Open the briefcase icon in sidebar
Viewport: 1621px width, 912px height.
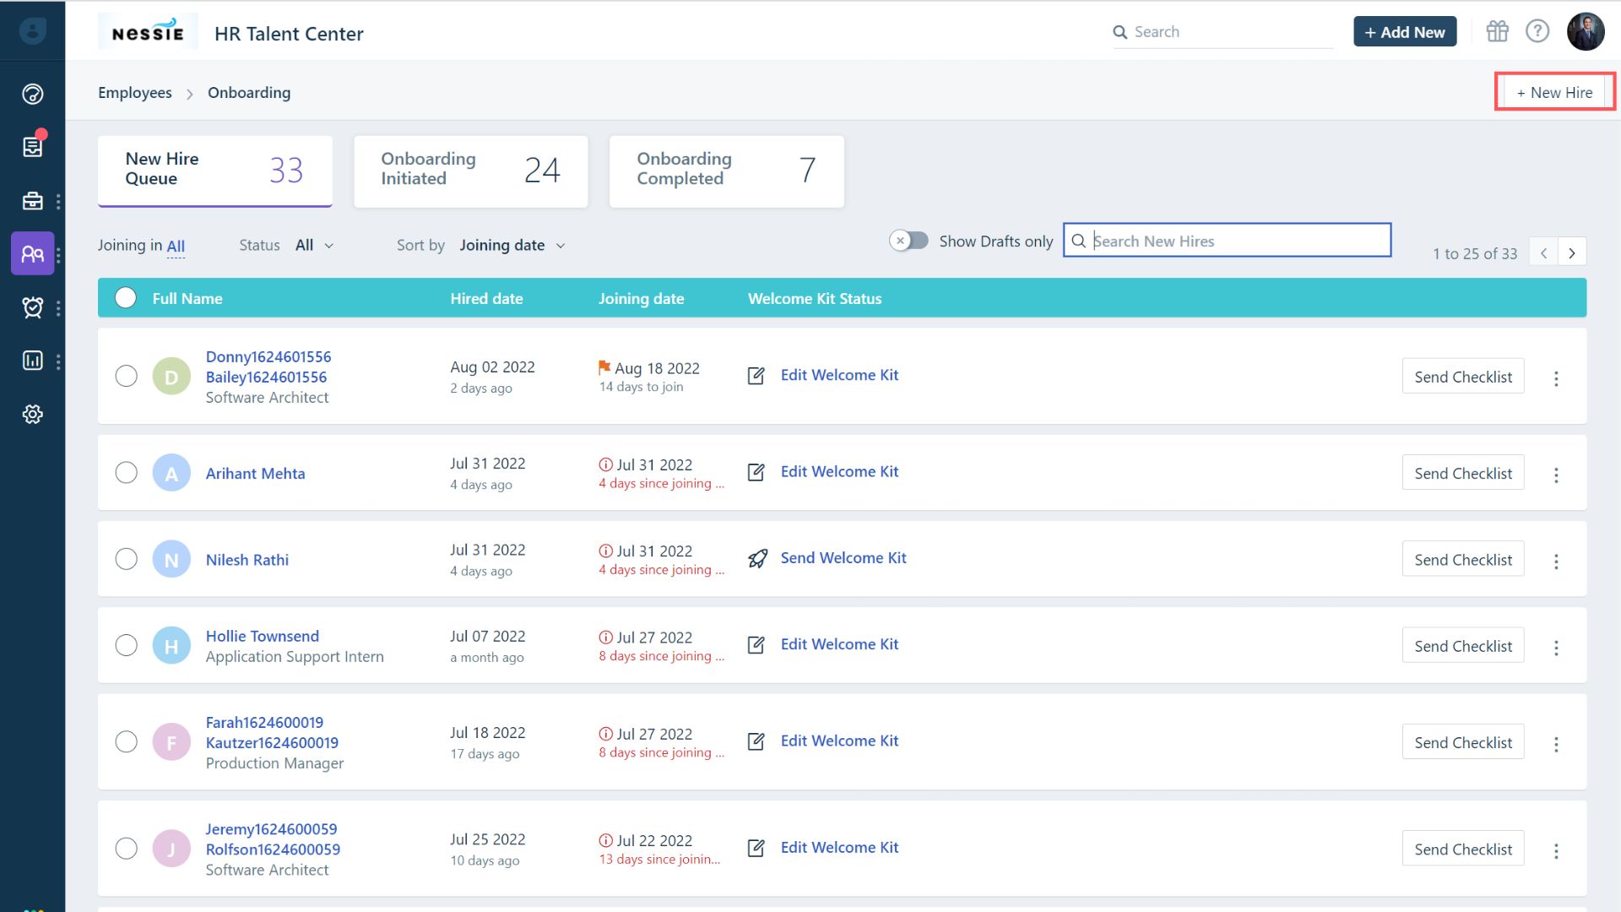tap(32, 201)
